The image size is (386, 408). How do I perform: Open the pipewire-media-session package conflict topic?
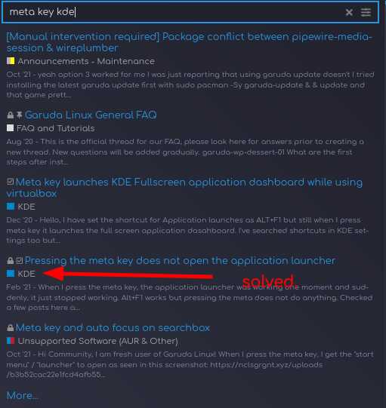pyautogui.click(x=189, y=42)
